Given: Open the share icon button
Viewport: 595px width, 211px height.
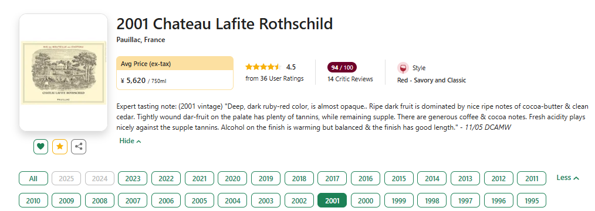Looking at the screenshot, I should pyautogui.click(x=79, y=147).
